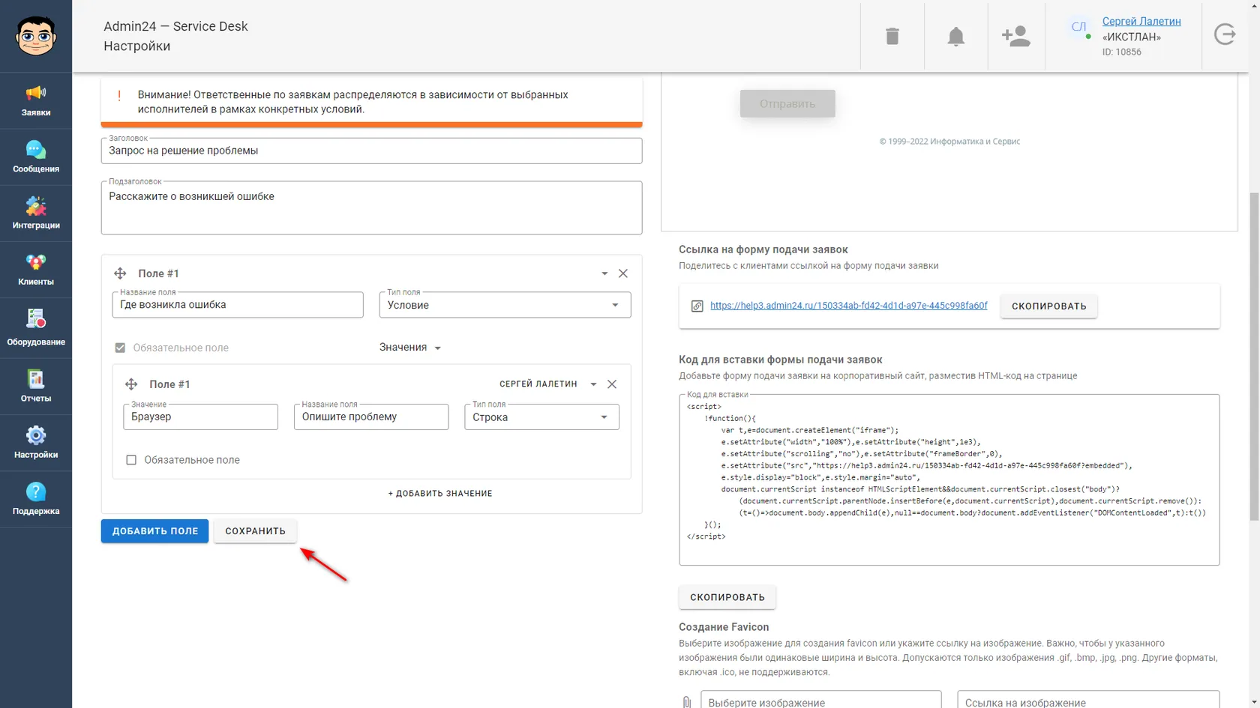
Task: Click the logout icon in header
Action: 1225,34
